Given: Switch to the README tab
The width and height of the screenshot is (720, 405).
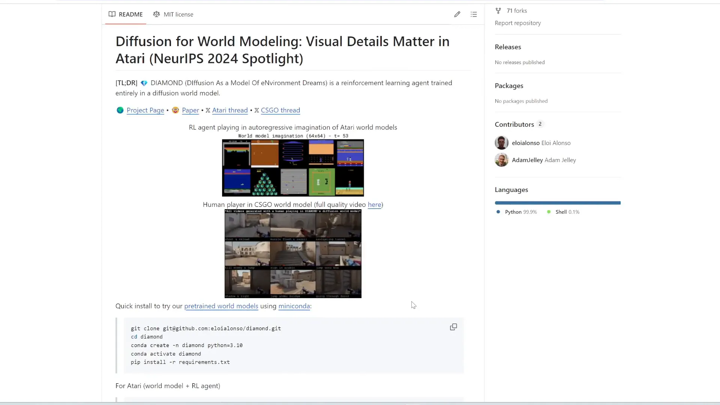Looking at the screenshot, I should [x=126, y=14].
